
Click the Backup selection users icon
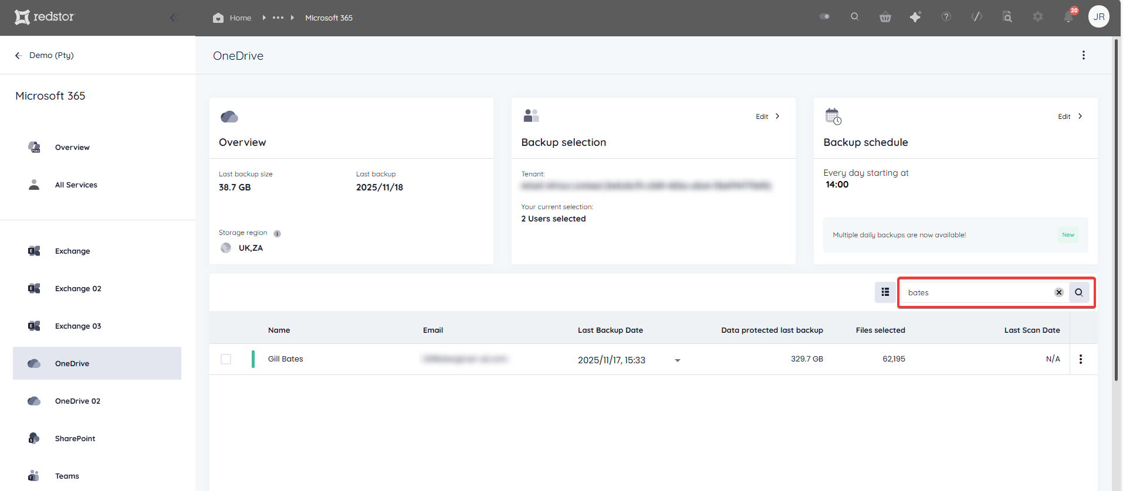click(531, 115)
